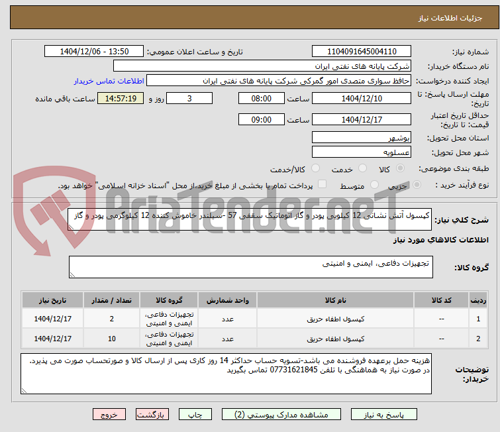Viewport: 500px width, 432px height.
Task: Click the response deadline time 08:00
Action: point(262,98)
